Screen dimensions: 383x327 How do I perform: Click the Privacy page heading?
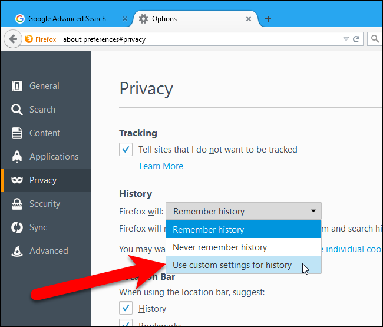point(146,88)
